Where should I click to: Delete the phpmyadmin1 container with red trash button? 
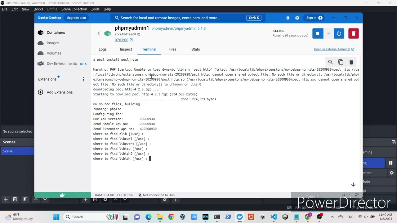[x=354, y=33]
